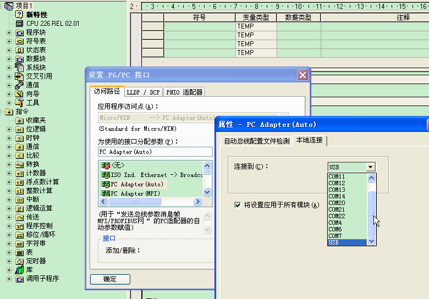Select PC Adapter(MPI) in interface list
Screen dimensions: 429x299
[135, 193]
